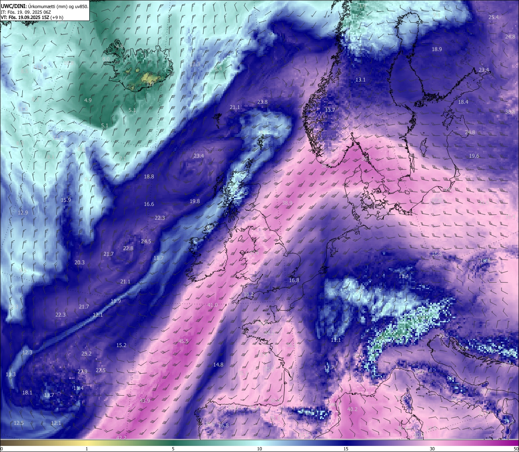
Task: Click the 23.8 value label
Action: point(262,102)
